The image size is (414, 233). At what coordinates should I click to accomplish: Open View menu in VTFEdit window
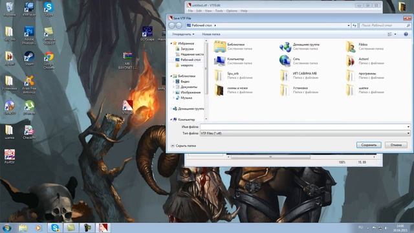coord(208,11)
